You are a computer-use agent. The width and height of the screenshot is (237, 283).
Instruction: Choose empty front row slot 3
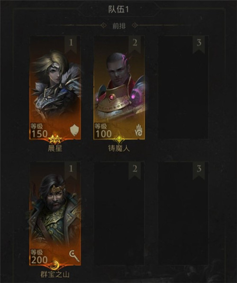pos(183,88)
